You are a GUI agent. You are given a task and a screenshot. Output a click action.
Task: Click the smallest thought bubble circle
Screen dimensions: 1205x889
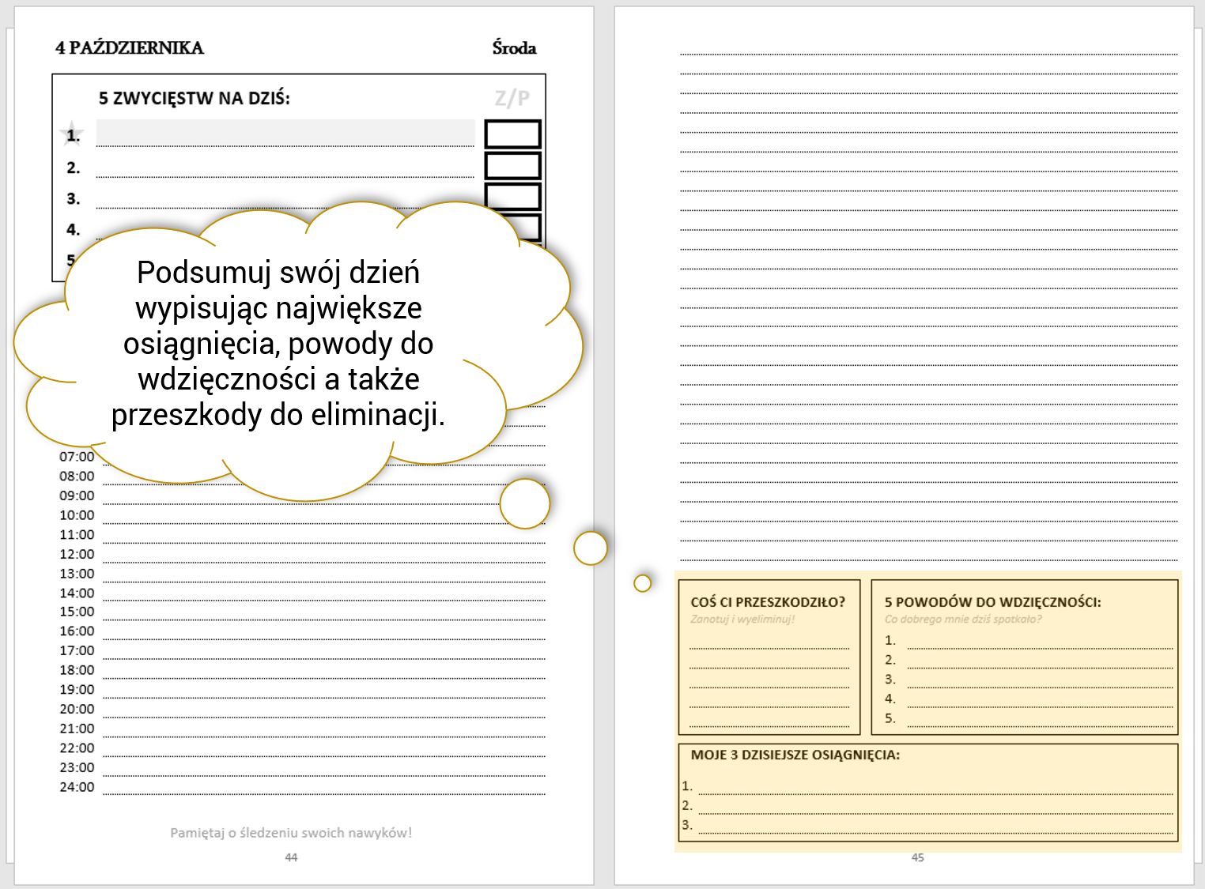coord(642,583)
